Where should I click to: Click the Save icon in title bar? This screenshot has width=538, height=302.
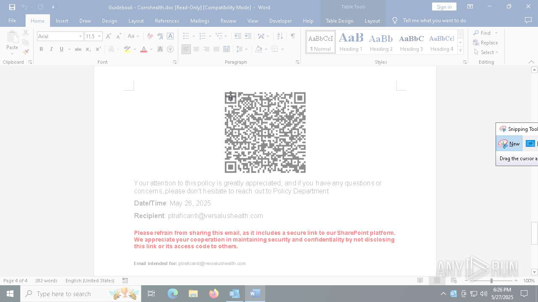12,7
